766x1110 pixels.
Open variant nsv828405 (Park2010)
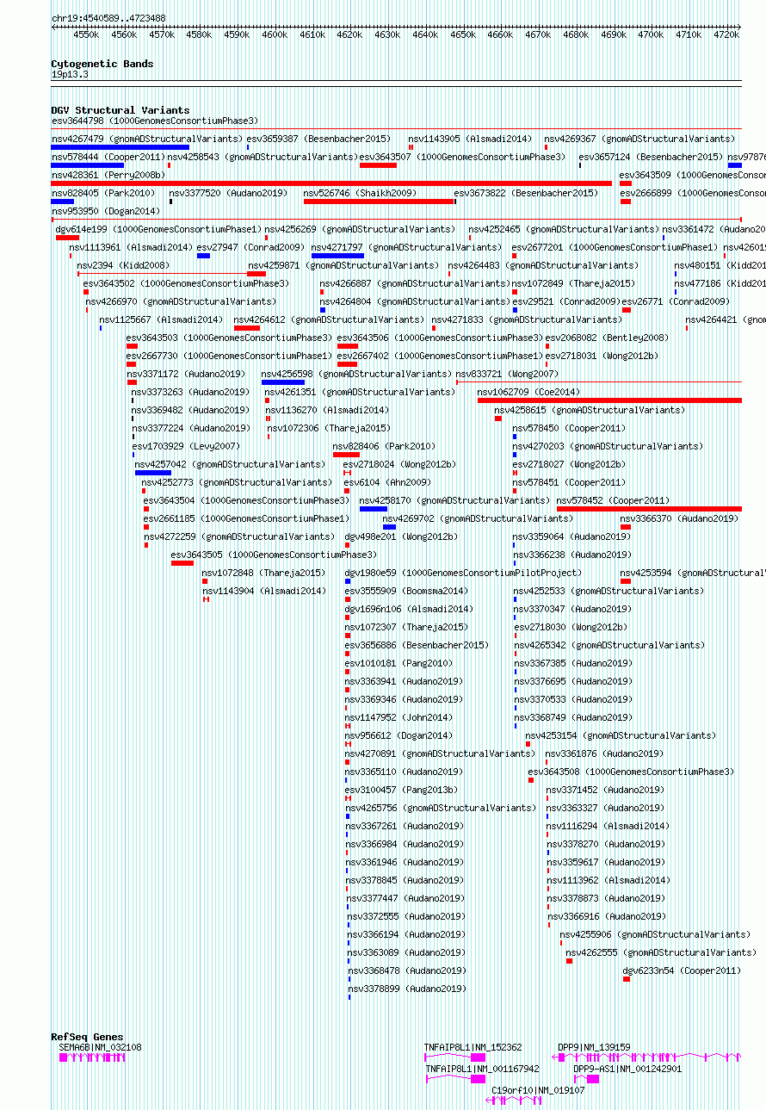click(103, 193)
